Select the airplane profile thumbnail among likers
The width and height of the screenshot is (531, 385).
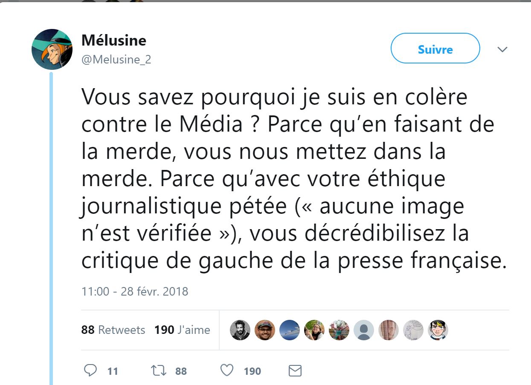point(290,330)
